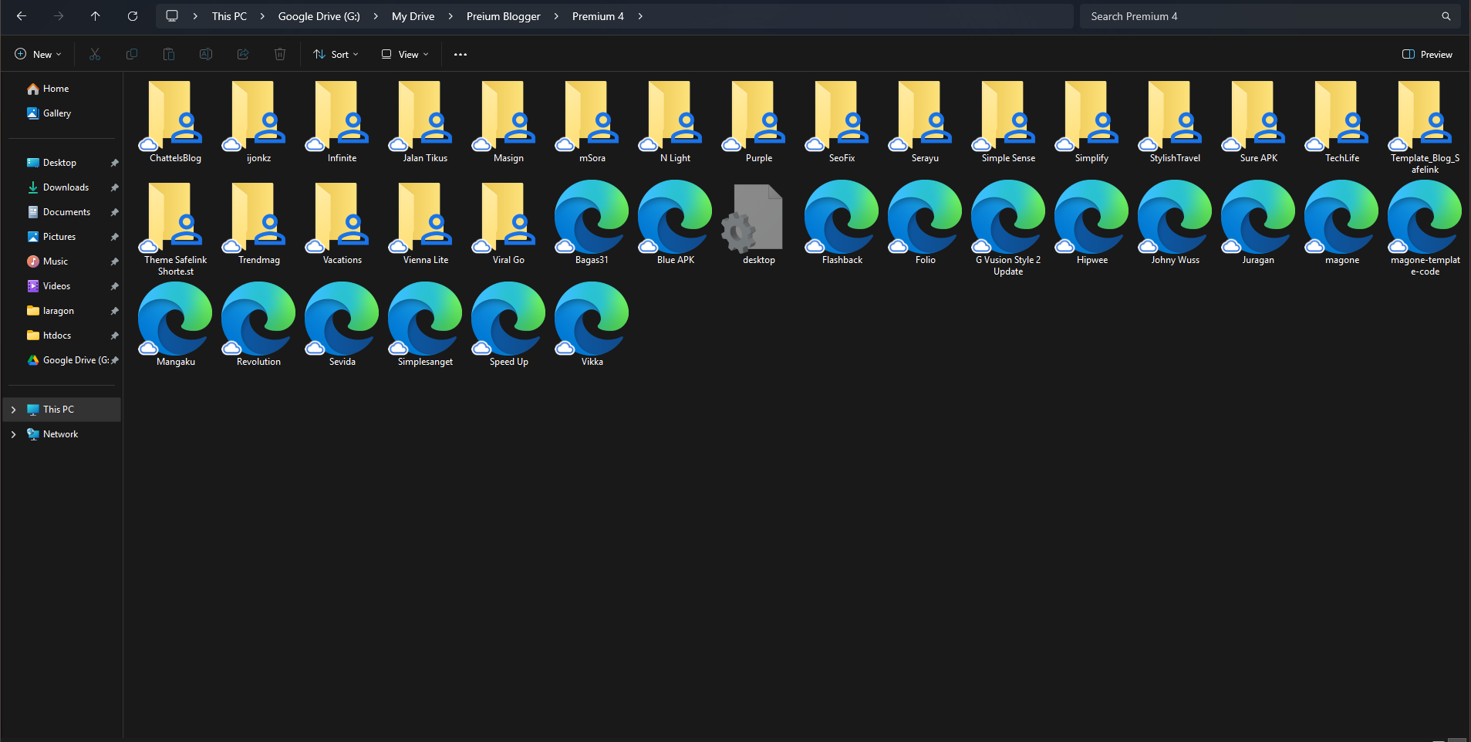Click the Up directory arrow

96,16
